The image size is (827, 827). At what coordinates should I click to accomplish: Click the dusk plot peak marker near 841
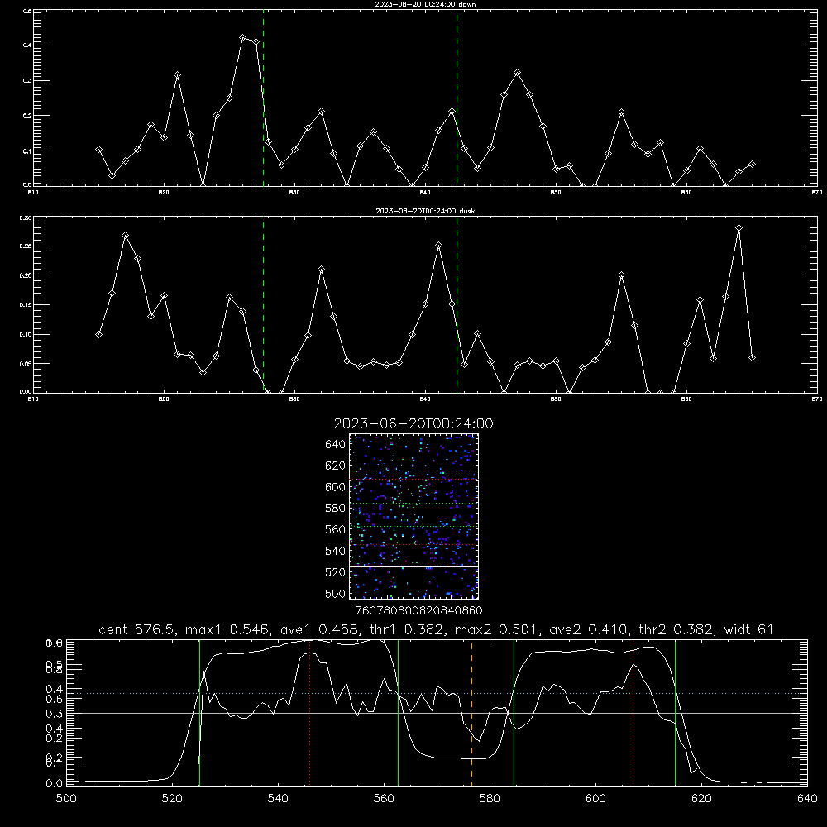click(439, 246)
